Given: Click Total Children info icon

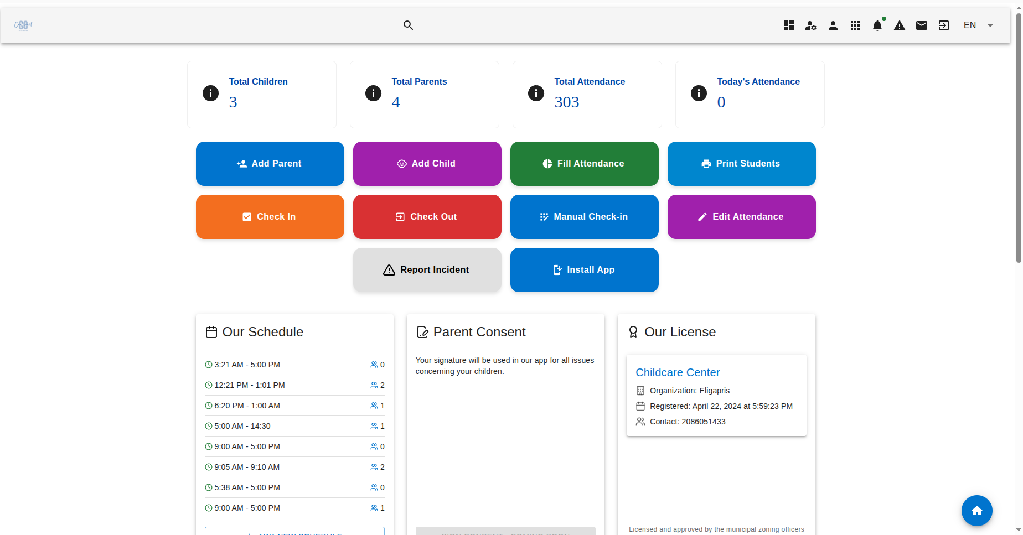Looking at the screenshot, I should [x=210, y=93].
